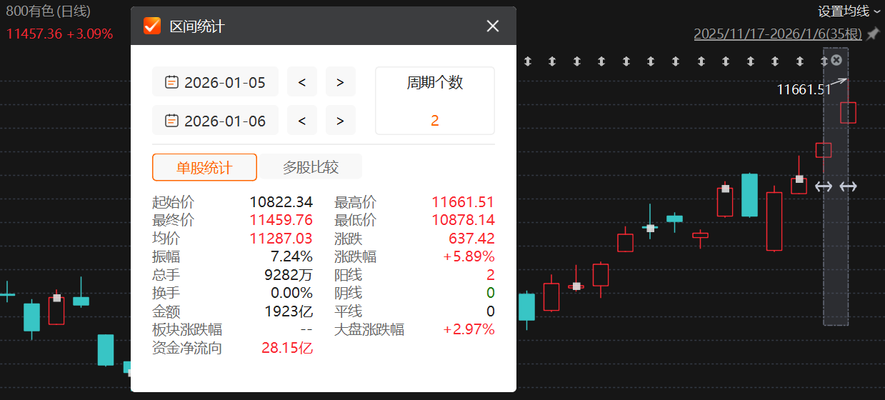Close the 区间统计 dialog
Viewport: 885px width, 400px height.
coord(493,26)
